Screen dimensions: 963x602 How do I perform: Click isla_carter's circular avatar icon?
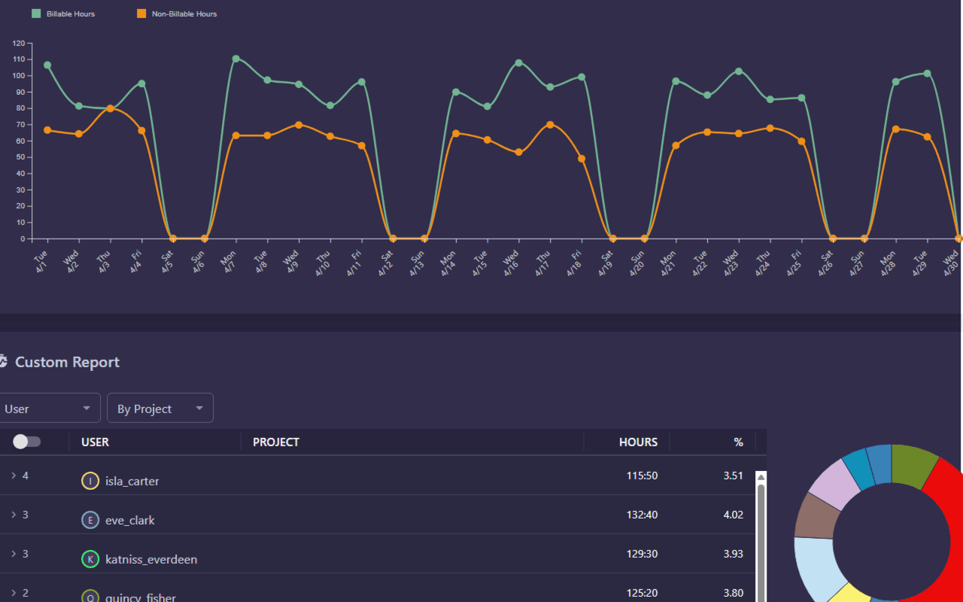90,480
